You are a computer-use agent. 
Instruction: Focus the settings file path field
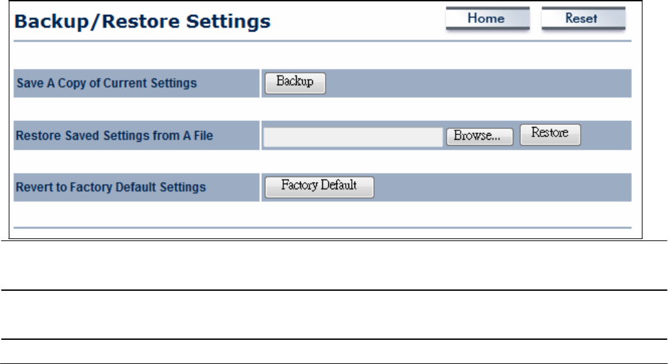tap(353, 137)
